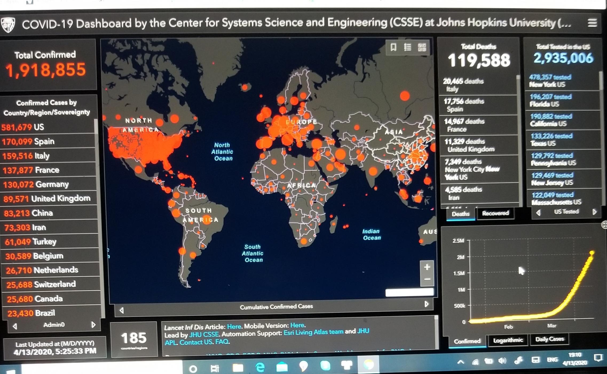
Task: Click the Contact US link
Action: coord(196,342)
